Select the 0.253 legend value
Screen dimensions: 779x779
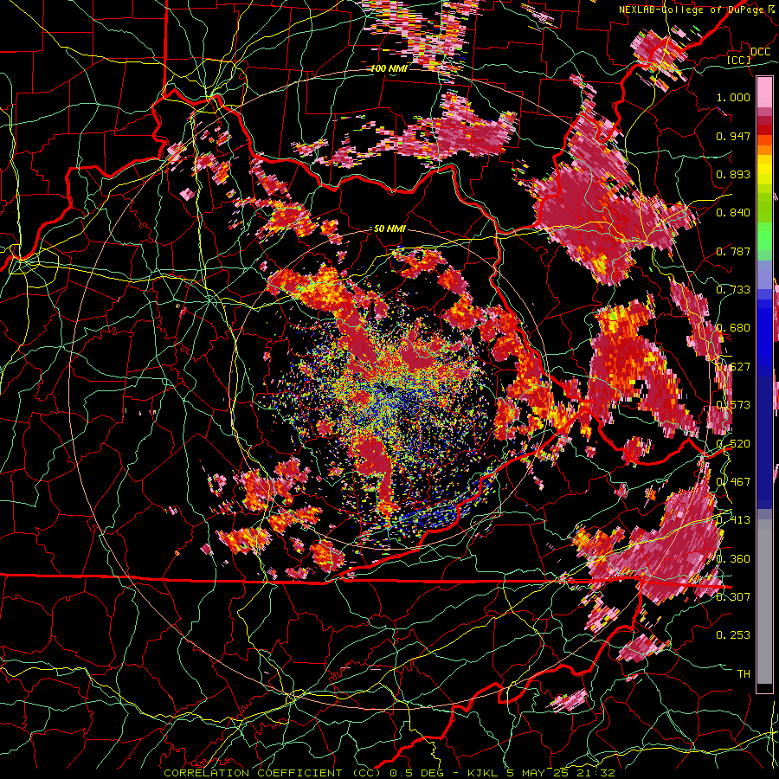click(x=733, y=635)
